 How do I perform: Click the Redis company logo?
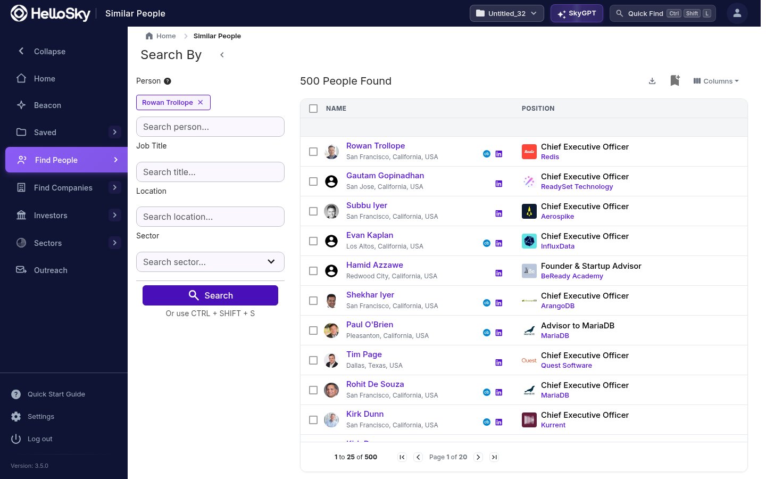529,152
